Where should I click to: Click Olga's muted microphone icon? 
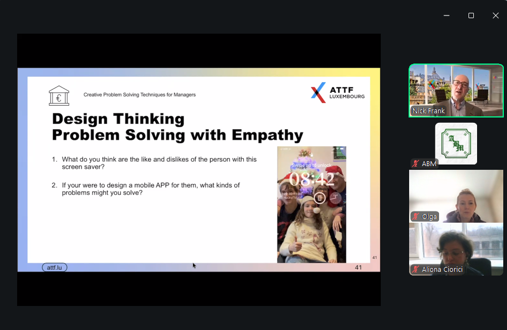pos(414,216)
